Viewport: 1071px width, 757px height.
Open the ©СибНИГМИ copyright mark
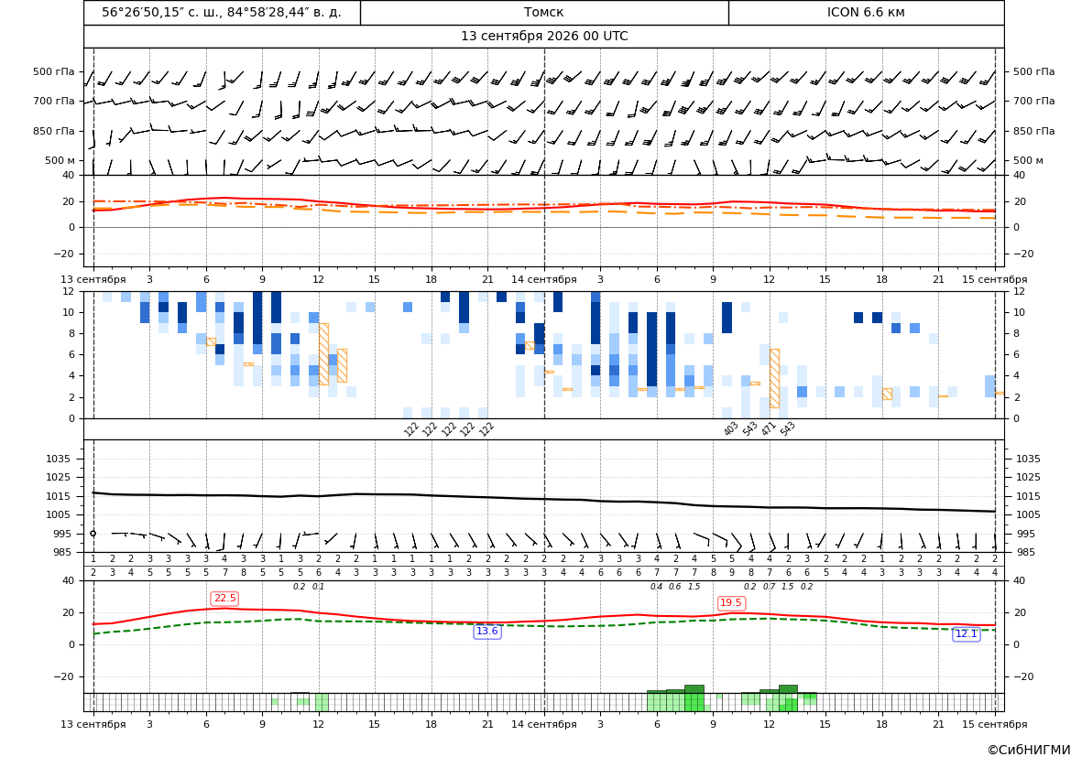click(1028, 750)
